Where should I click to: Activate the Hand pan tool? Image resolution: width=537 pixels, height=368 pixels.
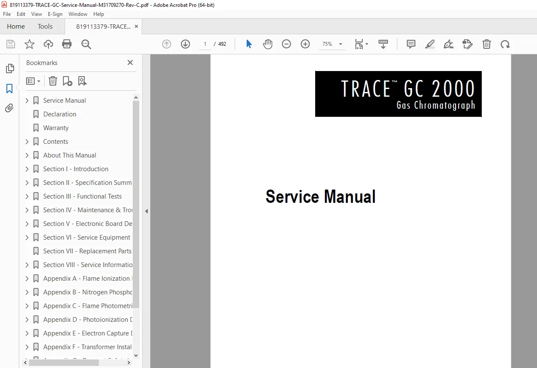[x=268, y=44]
